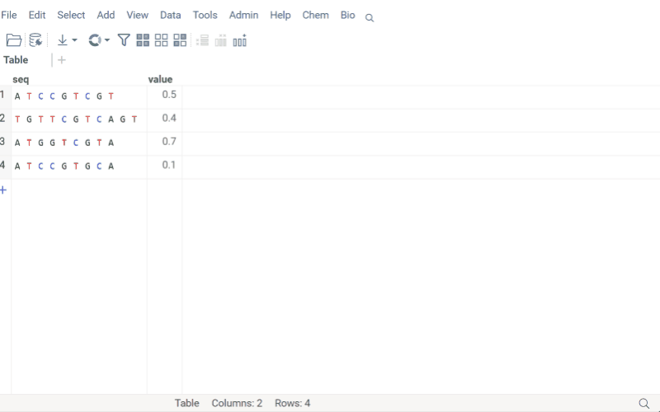Click the add new column icon
Image resolution: width=660 pixels, height=412 pixels.
tap(240, 40)
